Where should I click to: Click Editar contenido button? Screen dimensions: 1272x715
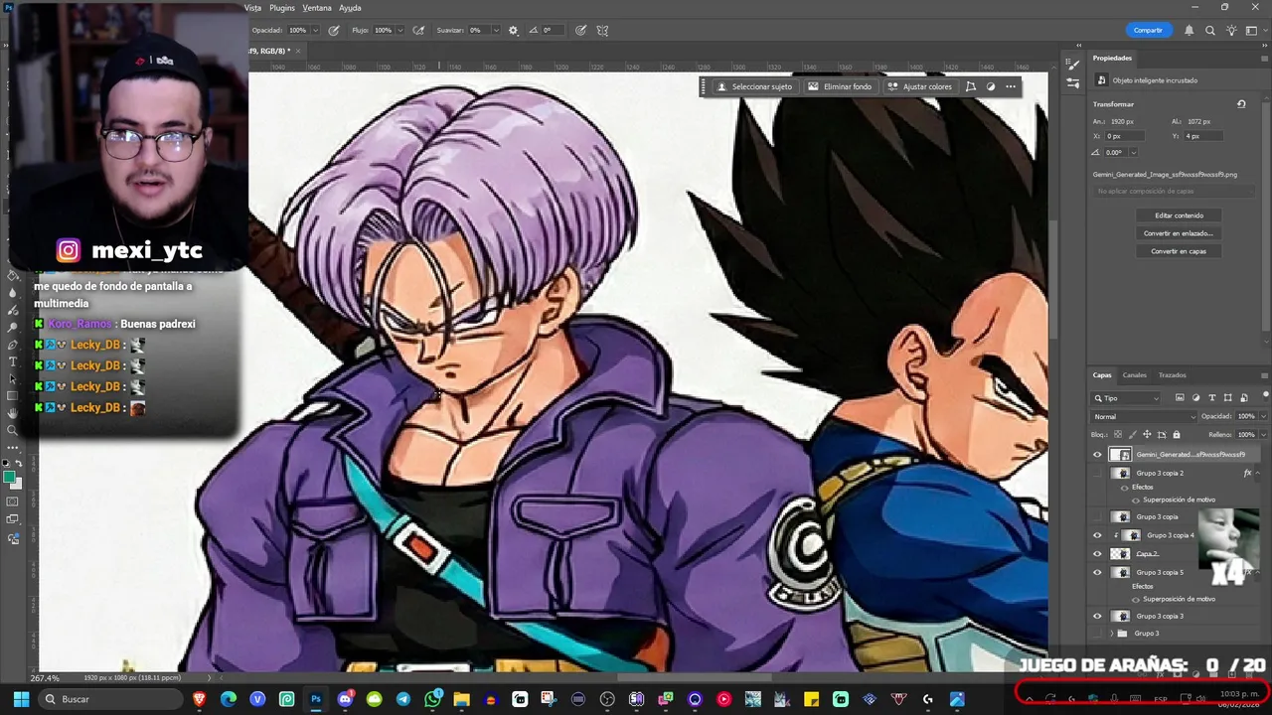click(1179, 215)
